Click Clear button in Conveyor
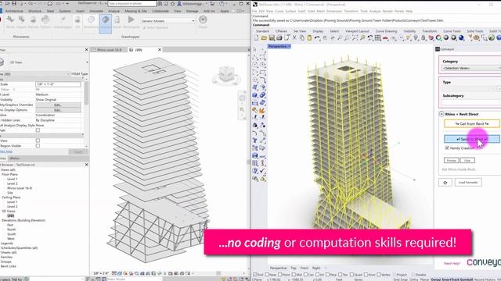Image resolution: width=501 pixels, height=281 pixels. [467, 160]
